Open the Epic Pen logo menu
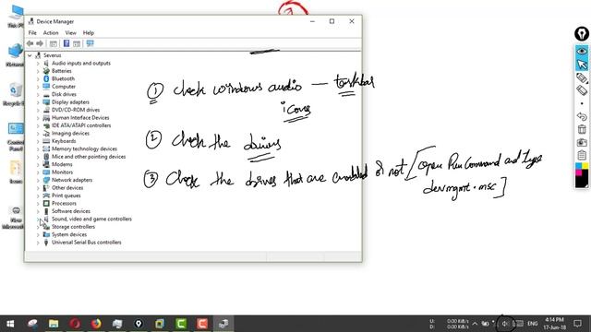 coord(582,34)
